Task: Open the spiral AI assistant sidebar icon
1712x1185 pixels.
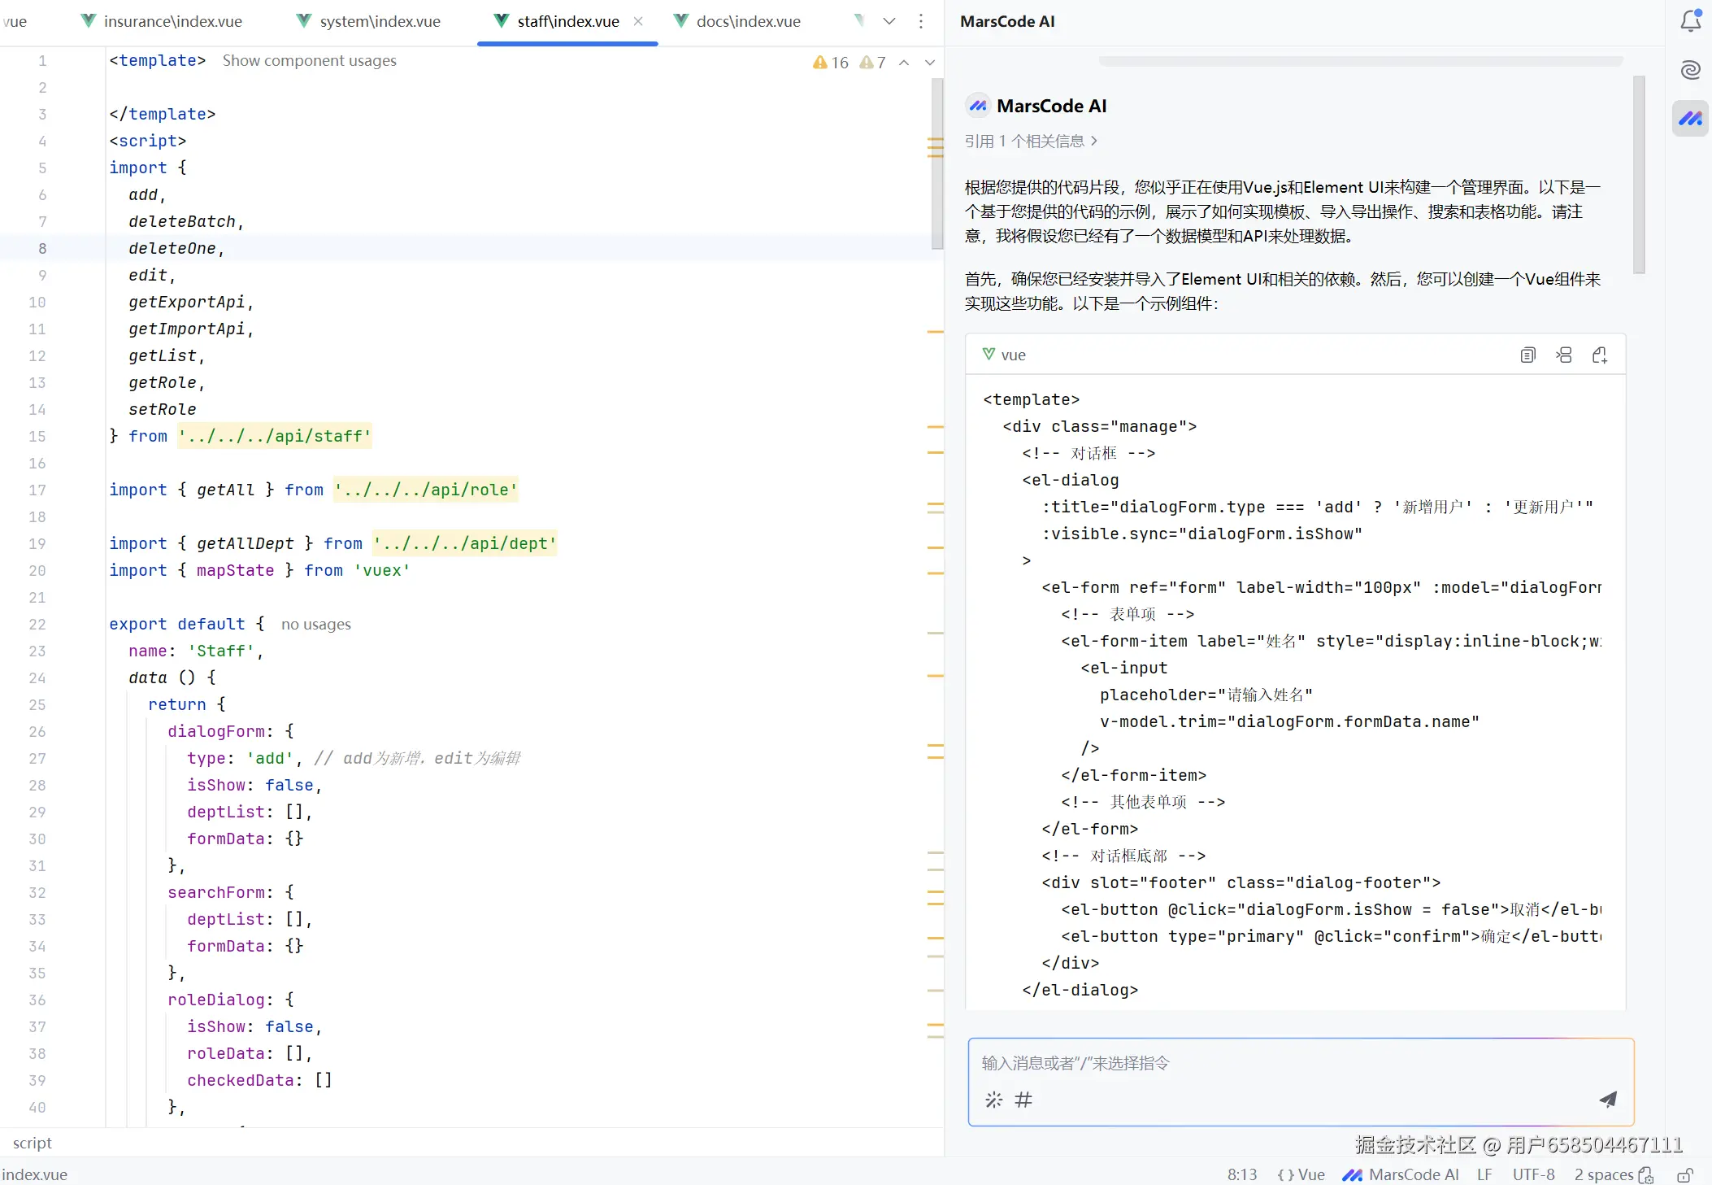Action: point(1690,70)
